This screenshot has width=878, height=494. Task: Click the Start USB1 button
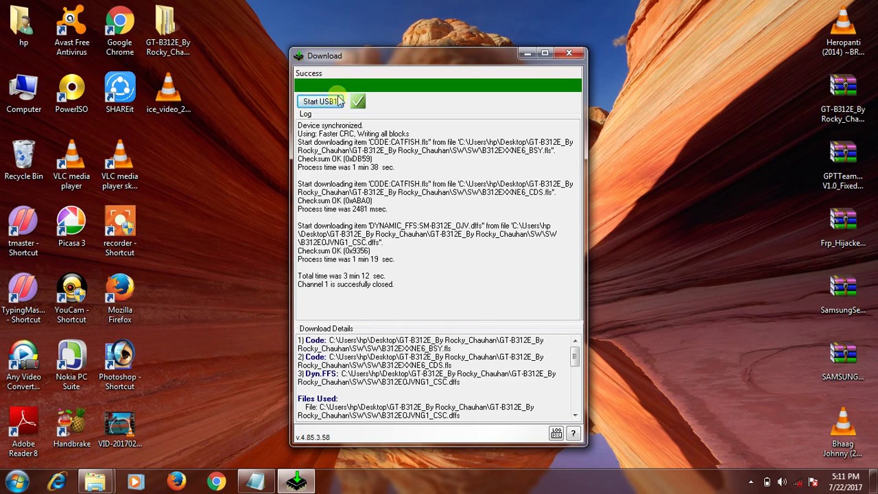click(x=320, y=102)
